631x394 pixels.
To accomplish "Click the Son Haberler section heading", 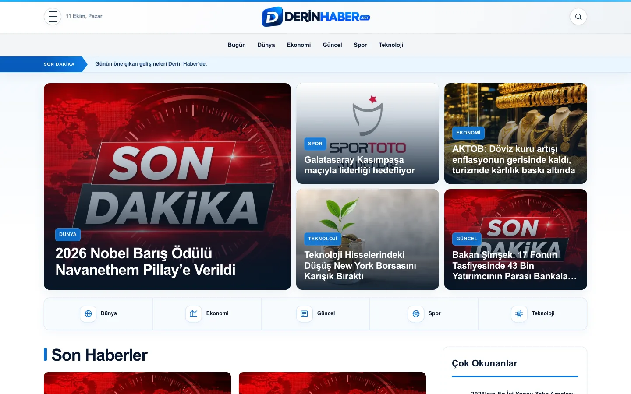I will pyautogui.click(x=99, y=355).
